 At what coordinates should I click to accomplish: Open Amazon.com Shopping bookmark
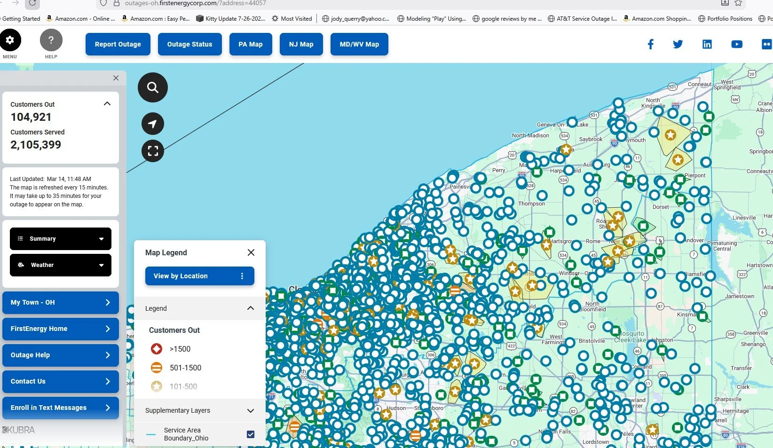click(657, 19)
